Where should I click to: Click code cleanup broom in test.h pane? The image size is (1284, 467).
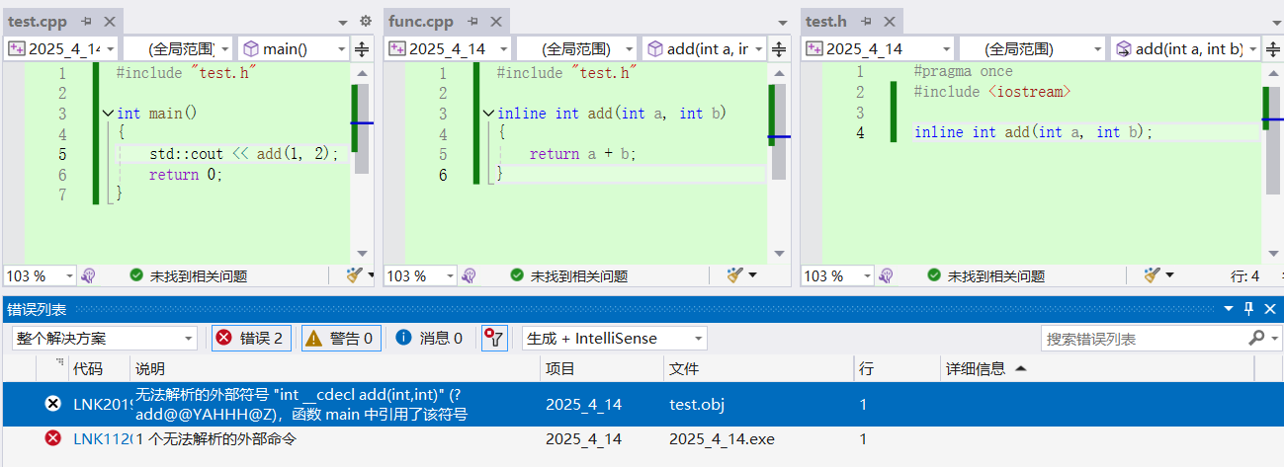tap(1153, 275)
